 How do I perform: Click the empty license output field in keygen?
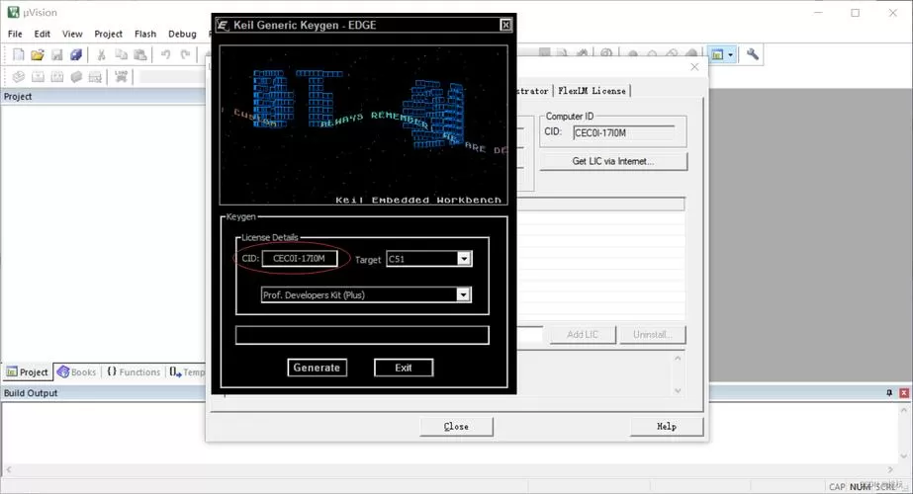click(362, 335)
